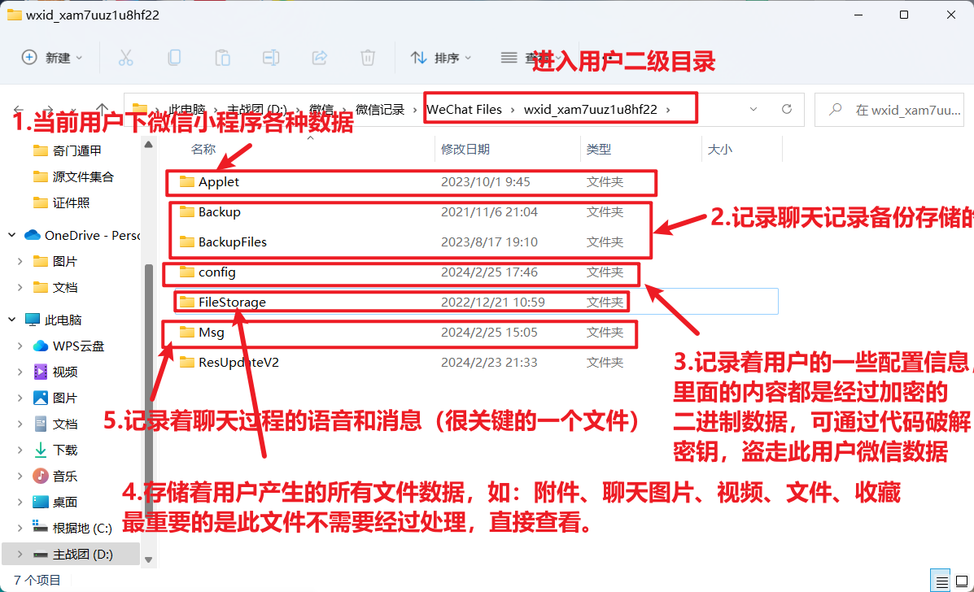Screen dimensions: 974x592
Task: Click the Rename icon in toolbar
Action: (271, 58)
